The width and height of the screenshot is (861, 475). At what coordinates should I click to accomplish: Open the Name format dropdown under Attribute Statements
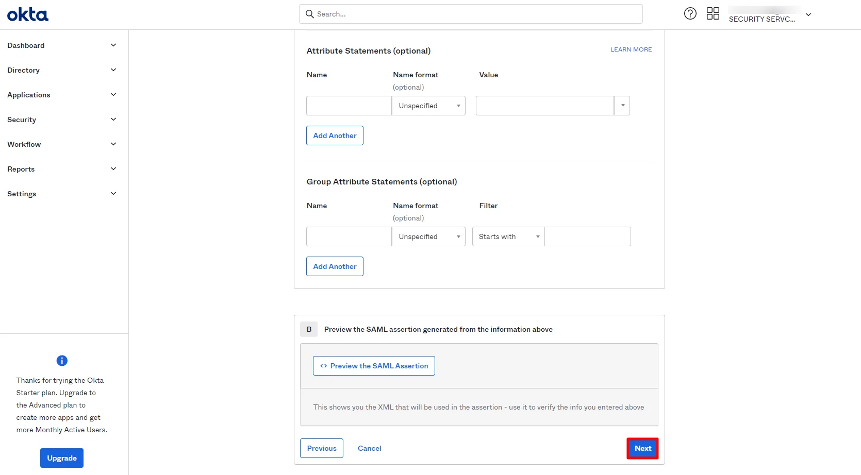(428, 105)
